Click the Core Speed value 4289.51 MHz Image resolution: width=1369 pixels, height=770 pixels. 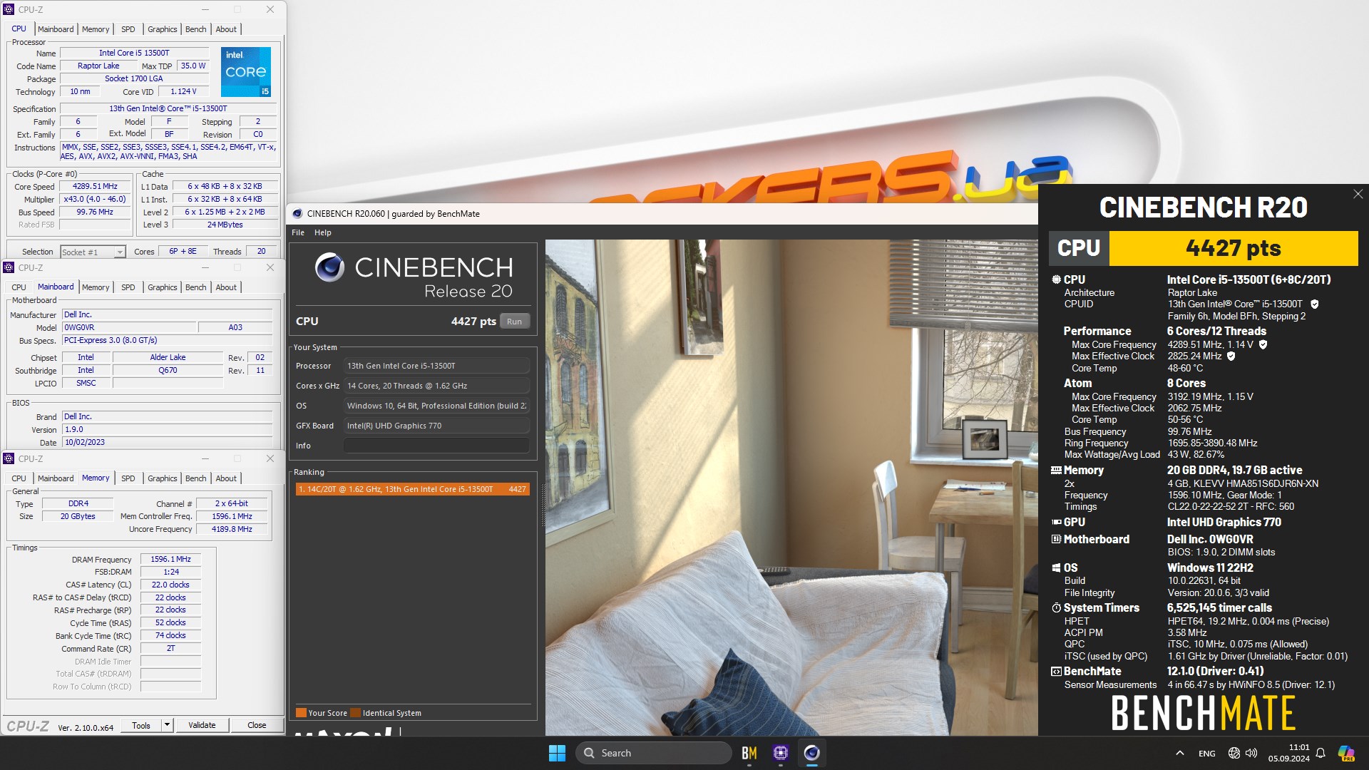click(95, 187)
